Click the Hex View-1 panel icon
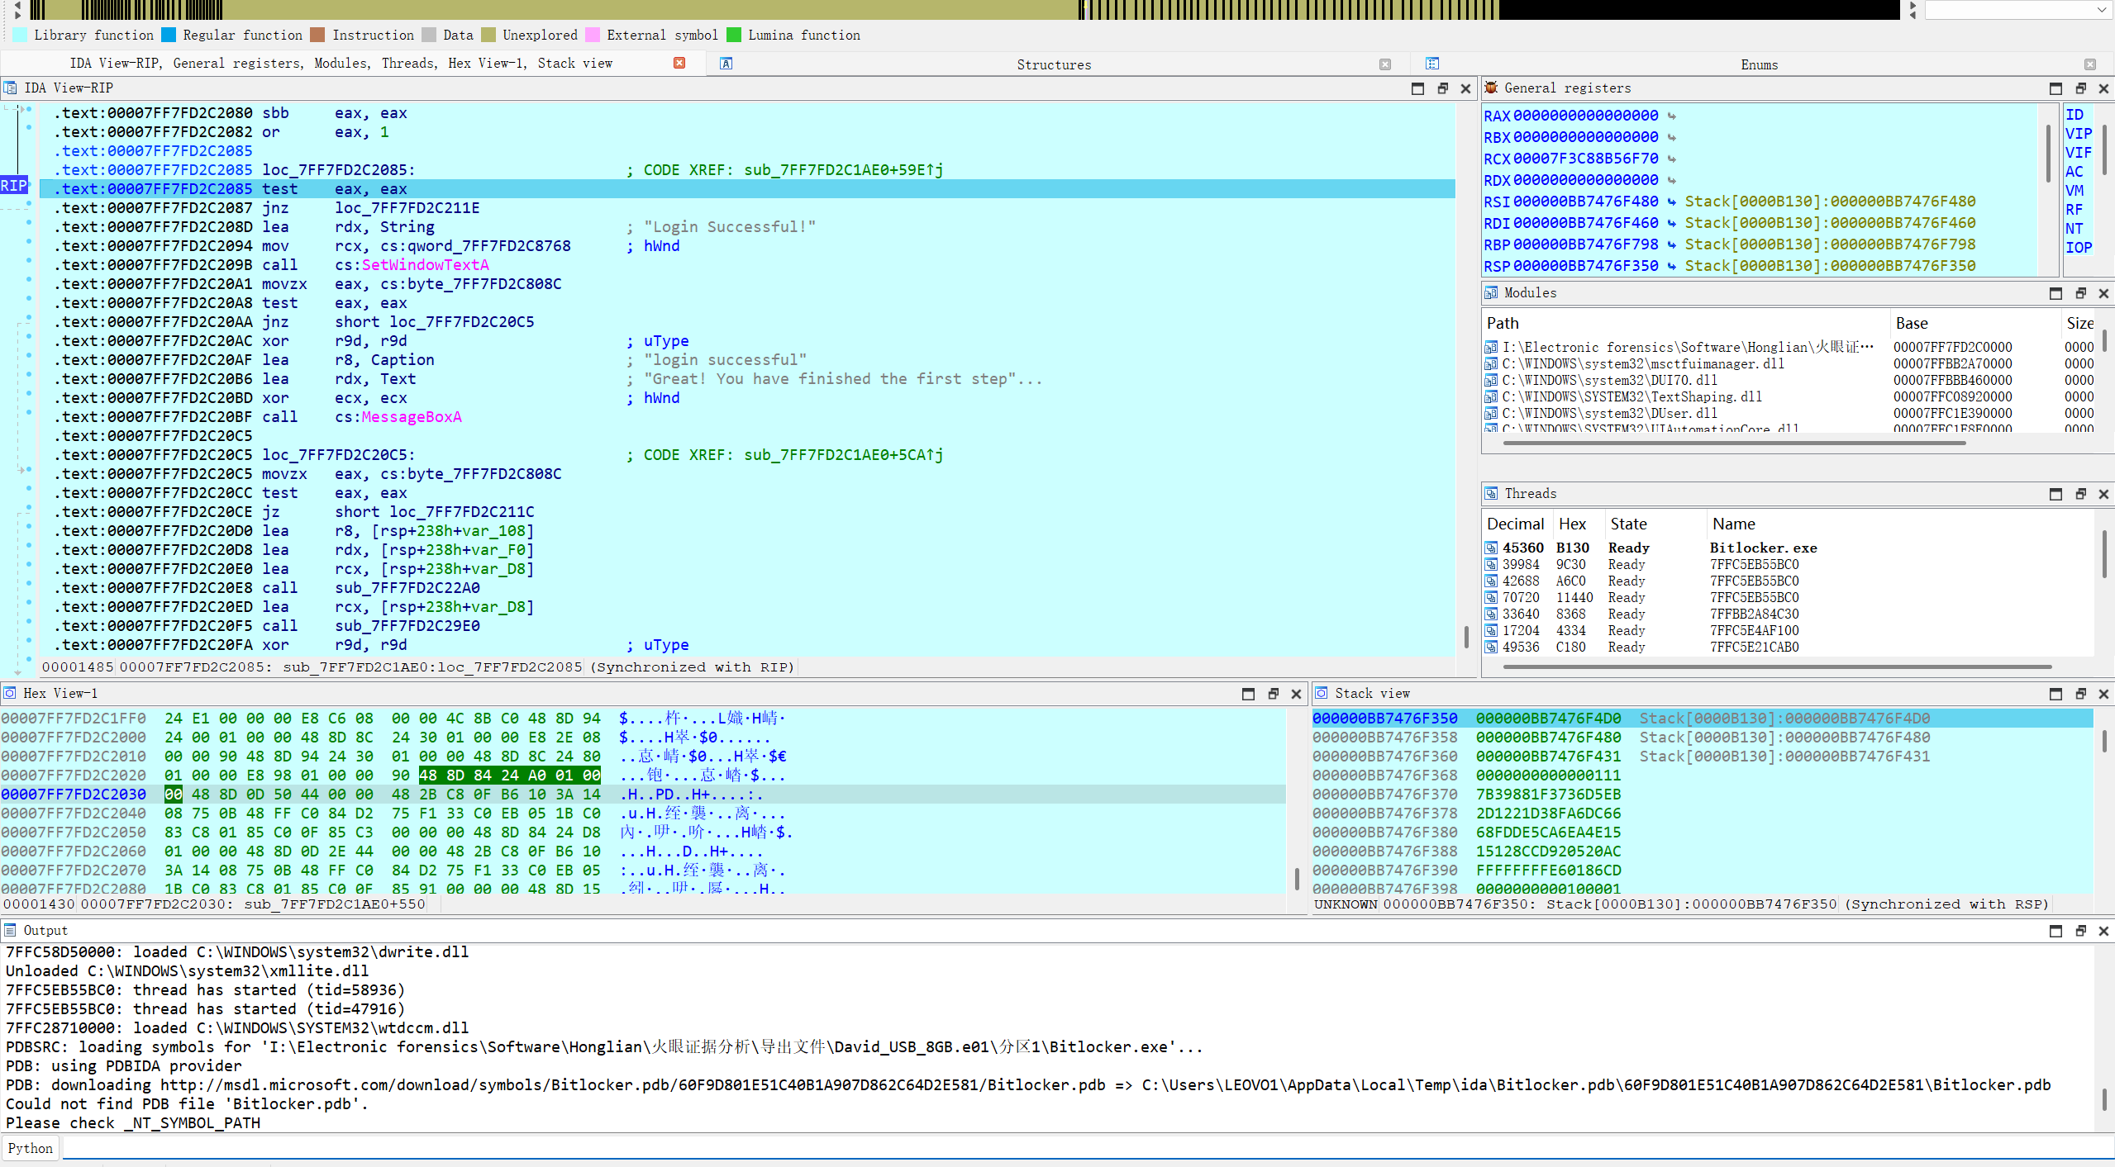2115x1167 pixels. 10,693
